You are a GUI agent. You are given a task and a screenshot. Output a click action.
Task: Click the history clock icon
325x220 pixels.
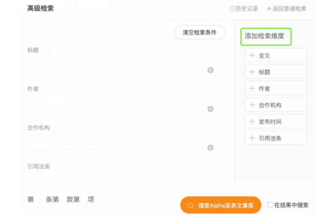pyautogui.click(x=232, y=9)
